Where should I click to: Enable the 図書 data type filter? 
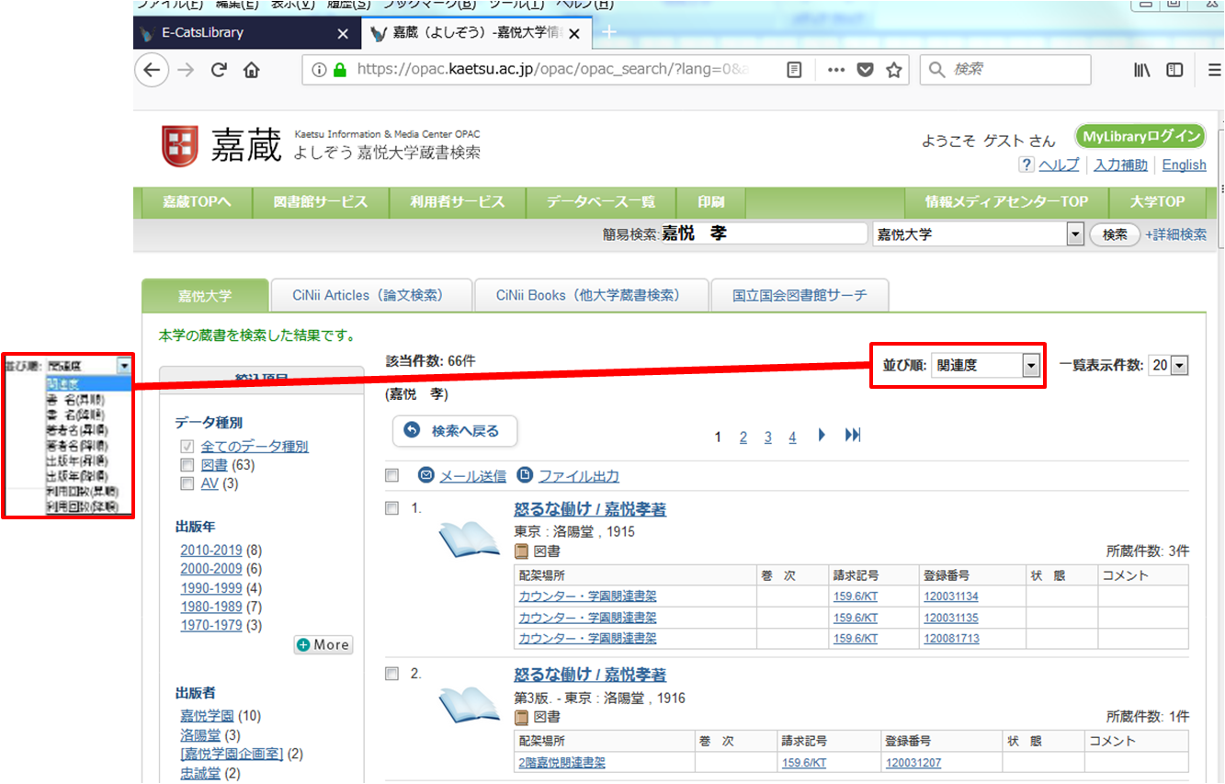point(187,465)
